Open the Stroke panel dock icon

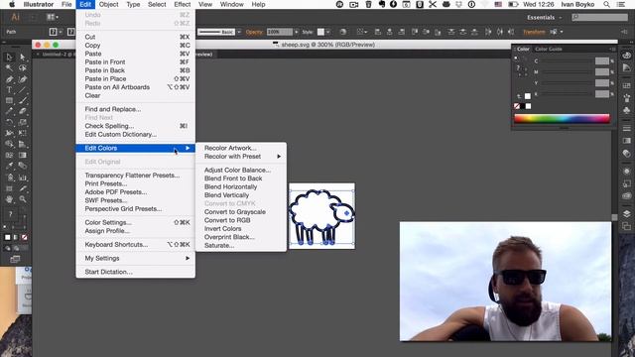626,128
